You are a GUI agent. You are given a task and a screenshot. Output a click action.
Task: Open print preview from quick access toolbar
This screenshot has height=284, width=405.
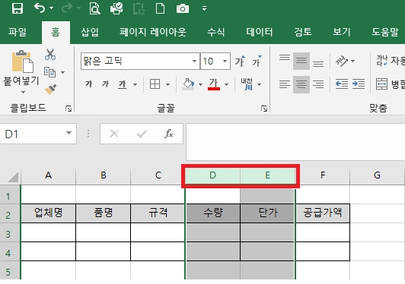point(94,8)
